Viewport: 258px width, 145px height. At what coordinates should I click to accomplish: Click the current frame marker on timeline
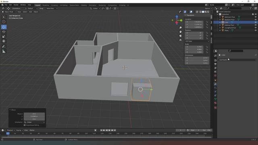pyautogui.click(x=8, y=133)
